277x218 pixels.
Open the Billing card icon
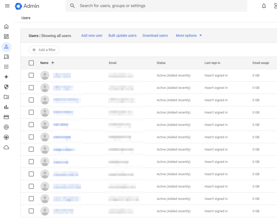(6, 117)
